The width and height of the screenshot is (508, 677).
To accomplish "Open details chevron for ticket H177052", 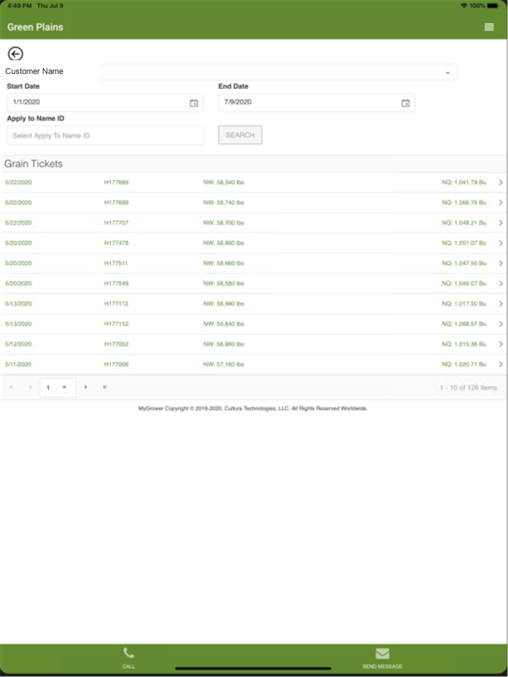I will (501, 344).
